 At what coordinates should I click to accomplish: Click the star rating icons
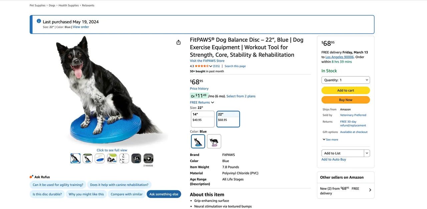[202, 66]
